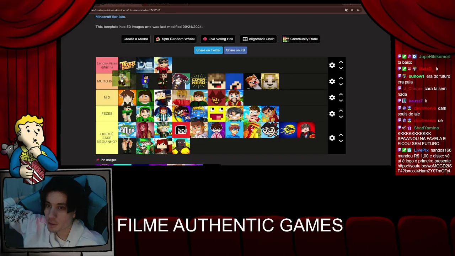Image resolution: width=455 pixels, height=256 pixels.
Task: Click the Pin Images label
Action: coord(108,160)
